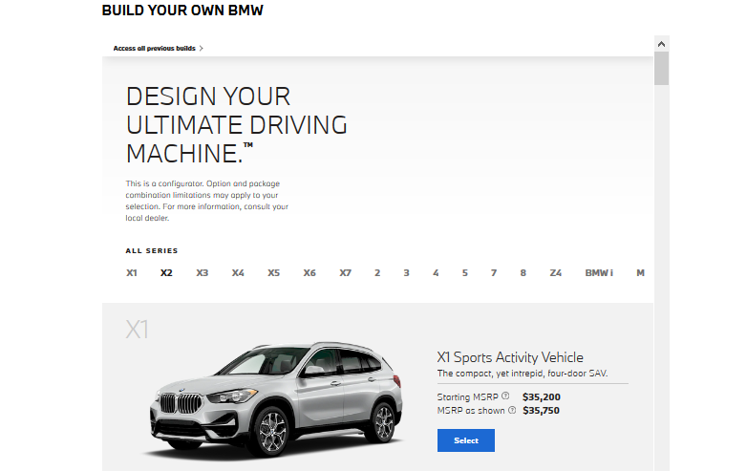Choose the 5 series tab
The image size is (747, 471).
[x=465, y=273]
